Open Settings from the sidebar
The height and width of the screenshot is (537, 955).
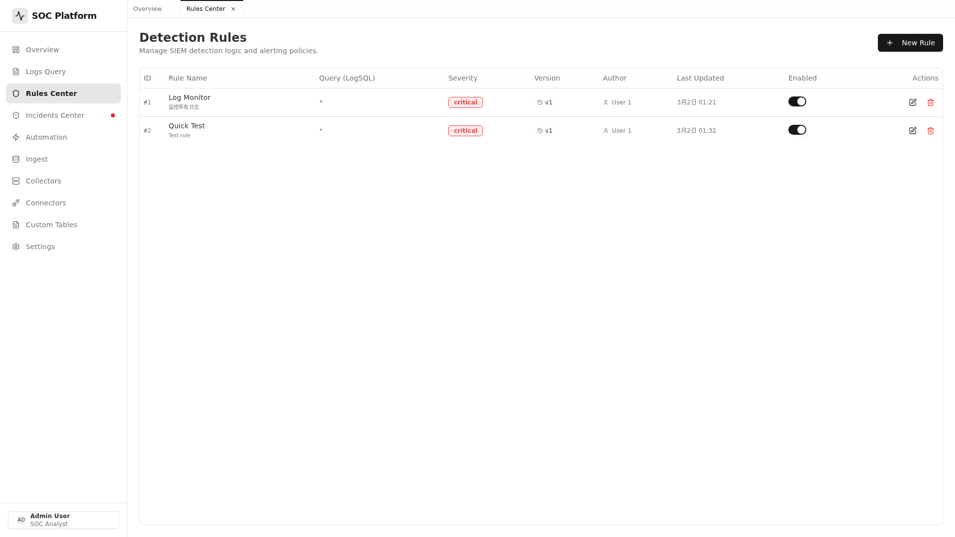40,247
